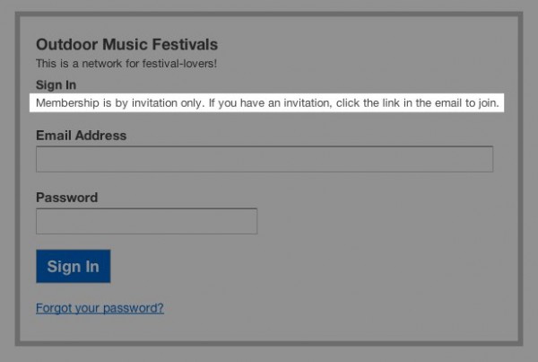Place cursor in the email text box
Screen dimensions: 538x362
tap(265, 159)
